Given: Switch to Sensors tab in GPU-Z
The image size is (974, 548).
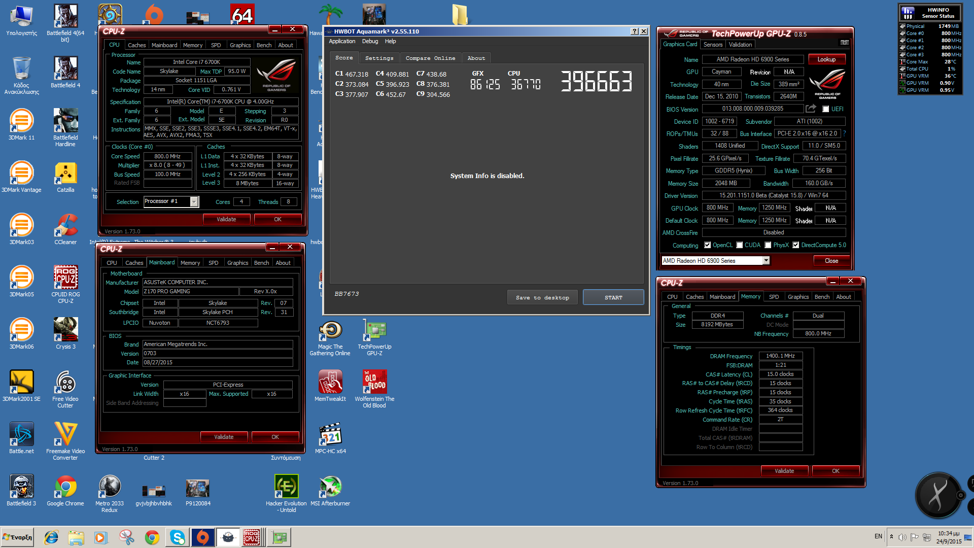Looking at the screenshot, I should [713, 45].
